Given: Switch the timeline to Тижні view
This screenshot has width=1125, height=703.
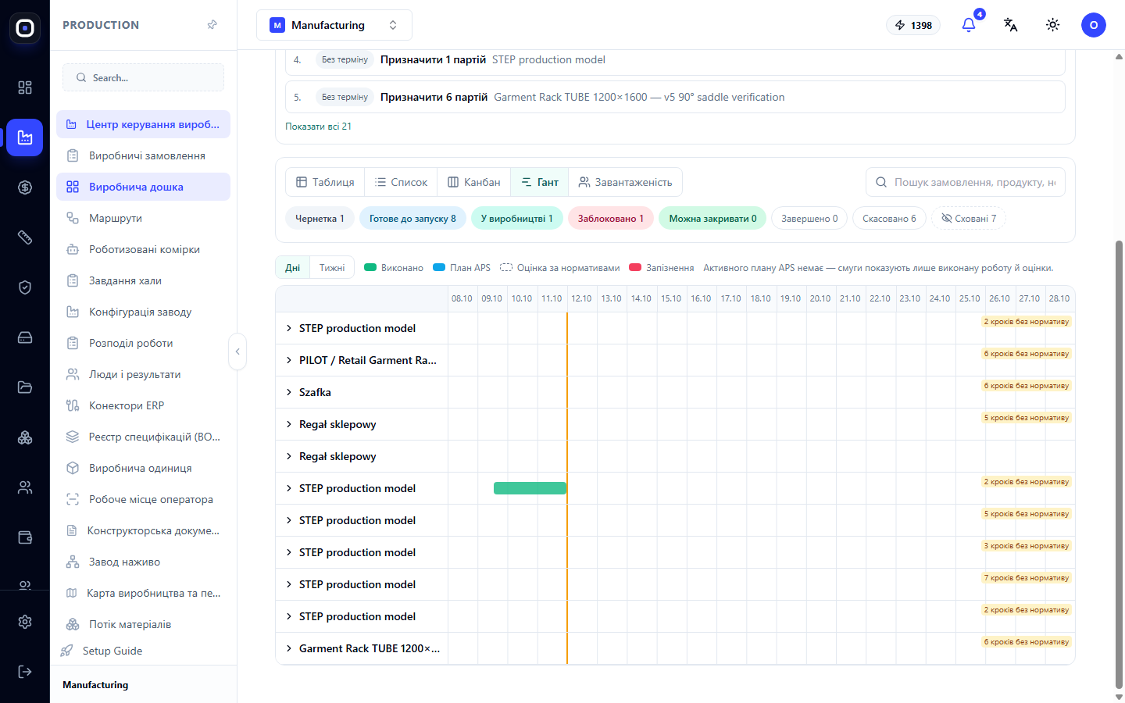Looking at the screenshot, I should coord(332,268).
